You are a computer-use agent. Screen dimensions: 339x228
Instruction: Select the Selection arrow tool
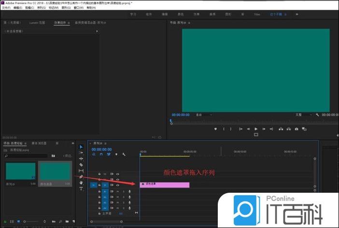(81, 147)
